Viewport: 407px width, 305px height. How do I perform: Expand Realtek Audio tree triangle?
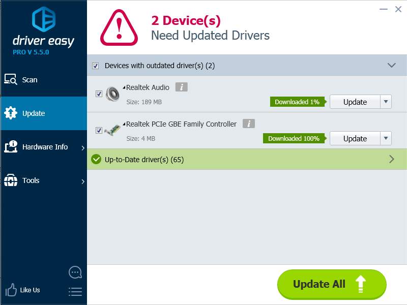click(x=124, y=87)
